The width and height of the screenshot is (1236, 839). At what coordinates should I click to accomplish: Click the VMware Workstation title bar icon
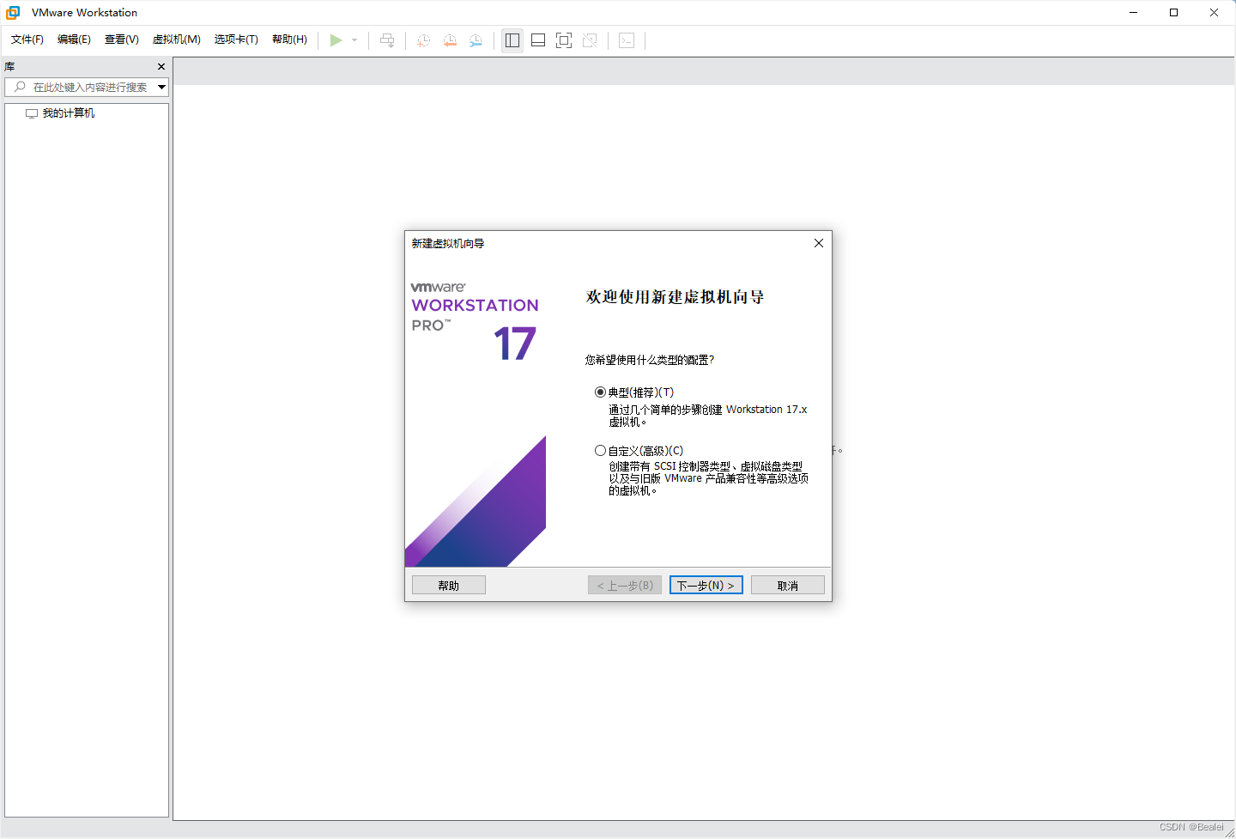tap(13, 13)
